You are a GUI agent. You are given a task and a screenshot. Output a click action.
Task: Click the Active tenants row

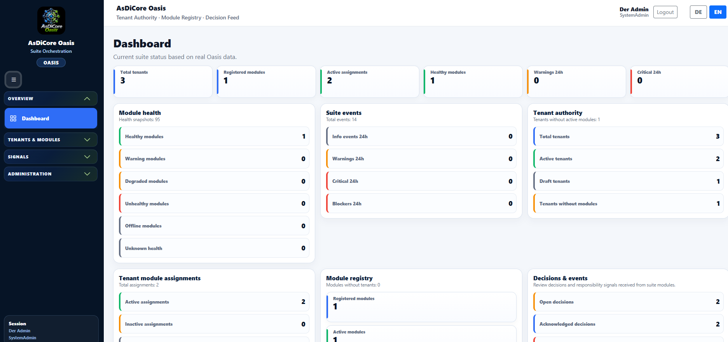628,159
